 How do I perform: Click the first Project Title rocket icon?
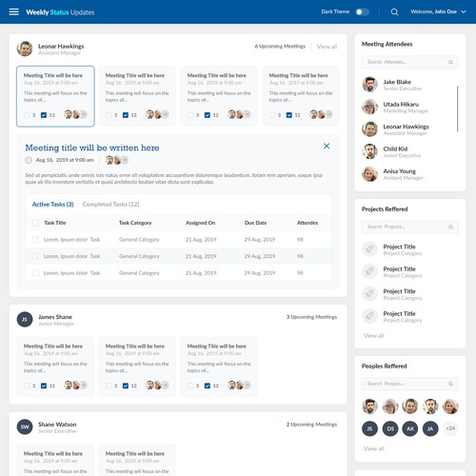pos(369,249)
